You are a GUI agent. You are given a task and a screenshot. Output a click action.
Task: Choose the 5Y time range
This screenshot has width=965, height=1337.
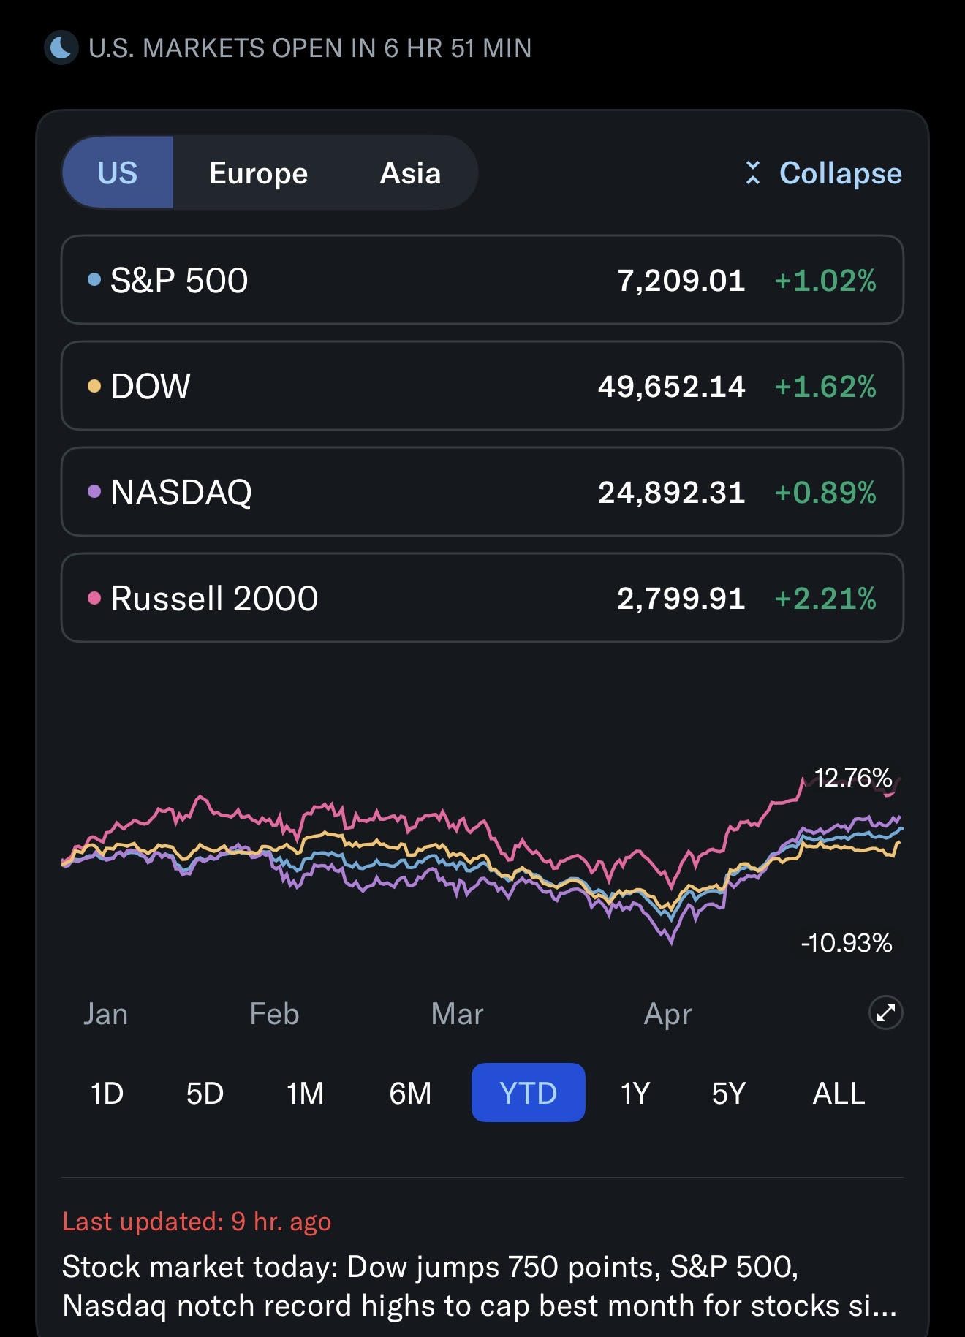pos(729,1093)
